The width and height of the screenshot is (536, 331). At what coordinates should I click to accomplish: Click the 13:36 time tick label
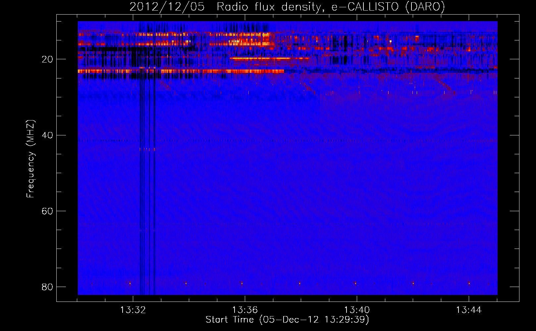[245, 310]
